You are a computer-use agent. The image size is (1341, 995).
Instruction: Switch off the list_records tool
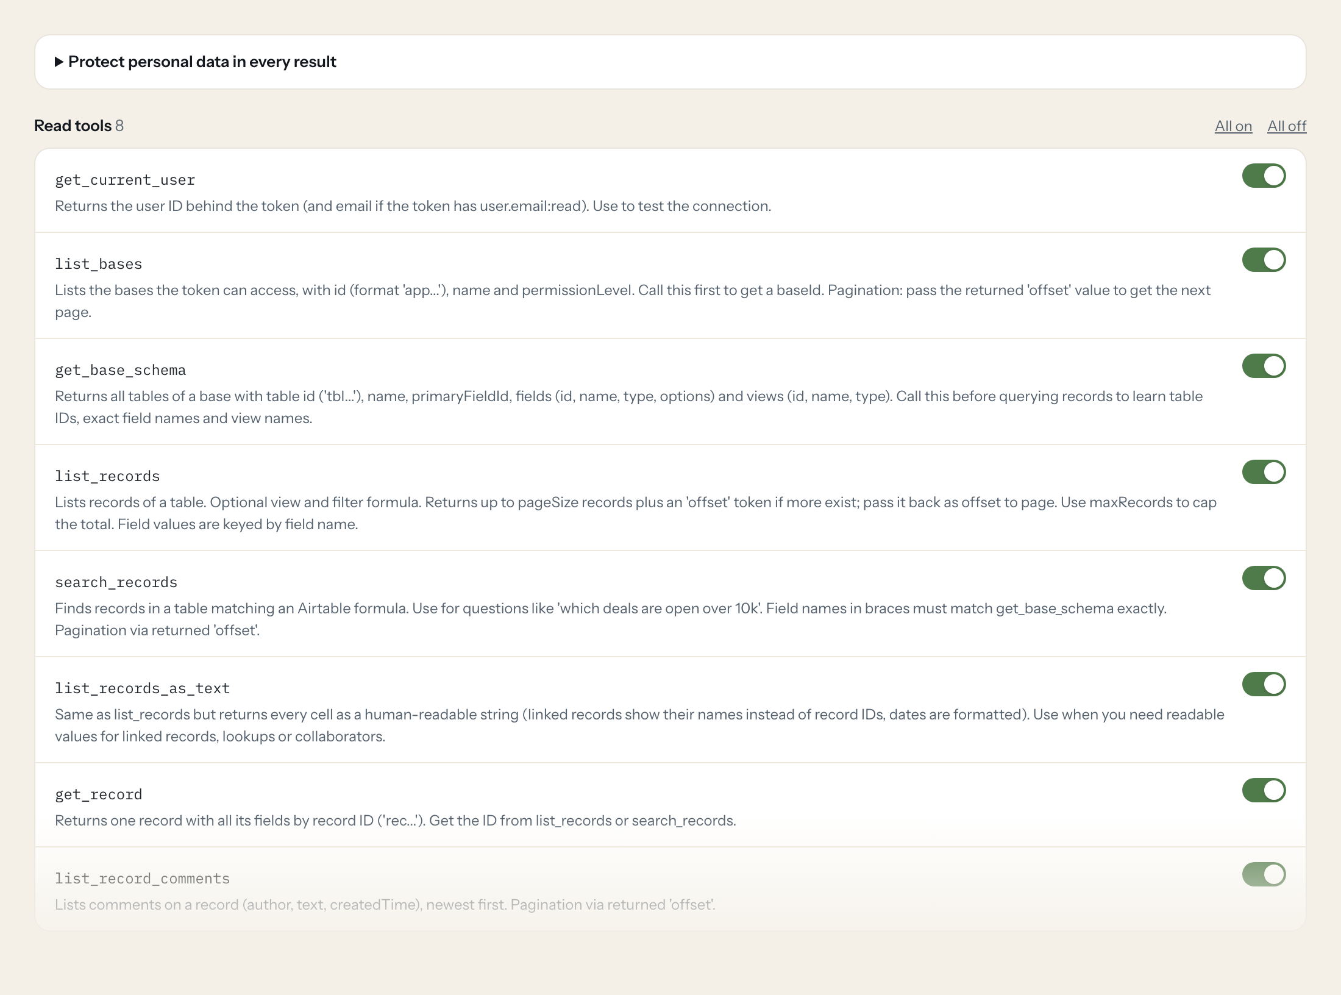[x=1264, y=472]
